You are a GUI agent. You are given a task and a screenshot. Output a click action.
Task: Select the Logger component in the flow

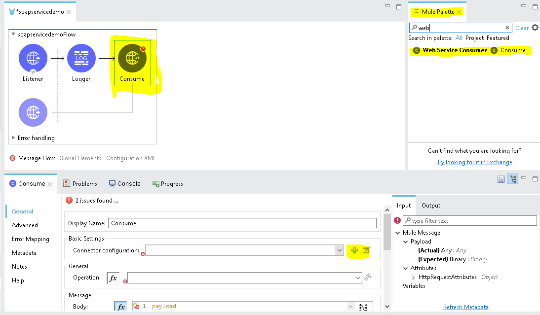[81, 58]
